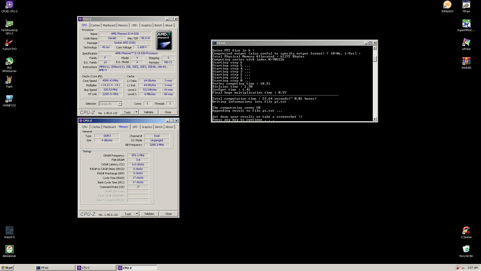Open HWiNFO32 desktop shortcut
This screenshot has height=271, width=481.
9,101
